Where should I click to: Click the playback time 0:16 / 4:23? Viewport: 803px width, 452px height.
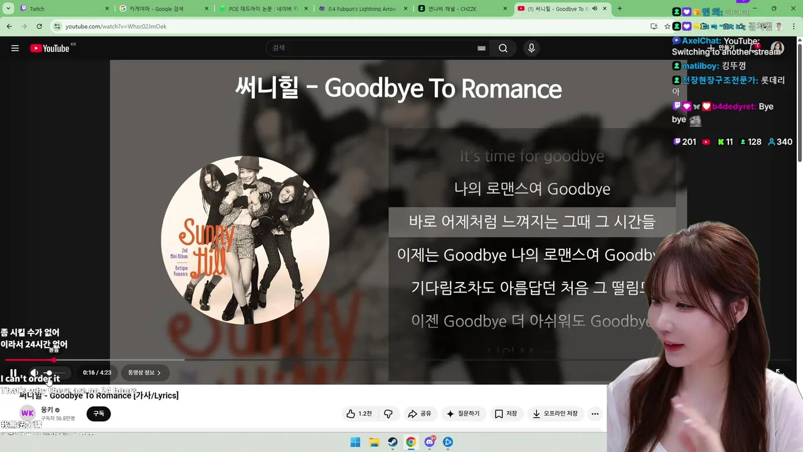pos(97,373)
